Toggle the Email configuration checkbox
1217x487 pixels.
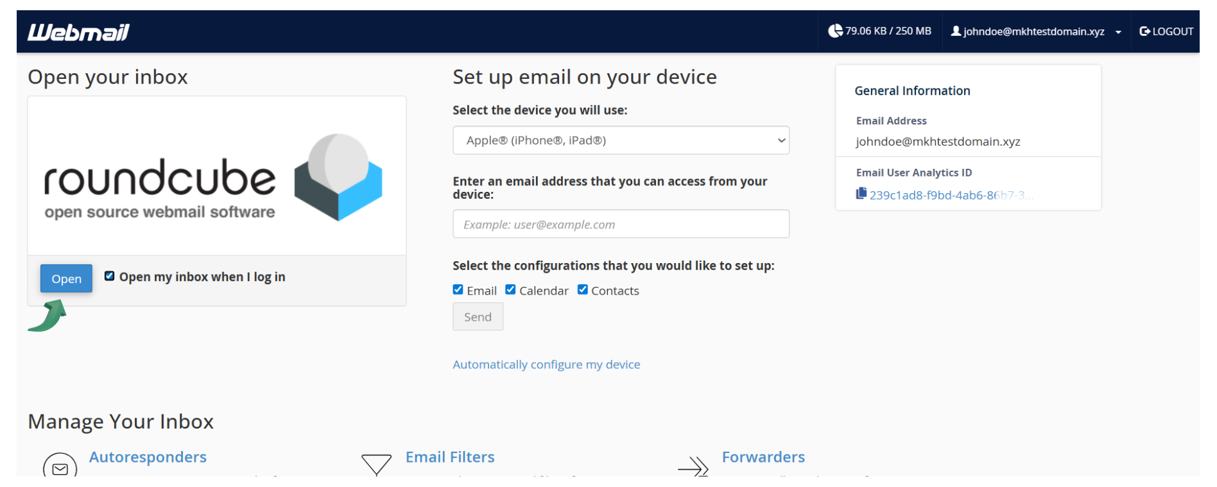pyautogui.click(x=458, y=290)
